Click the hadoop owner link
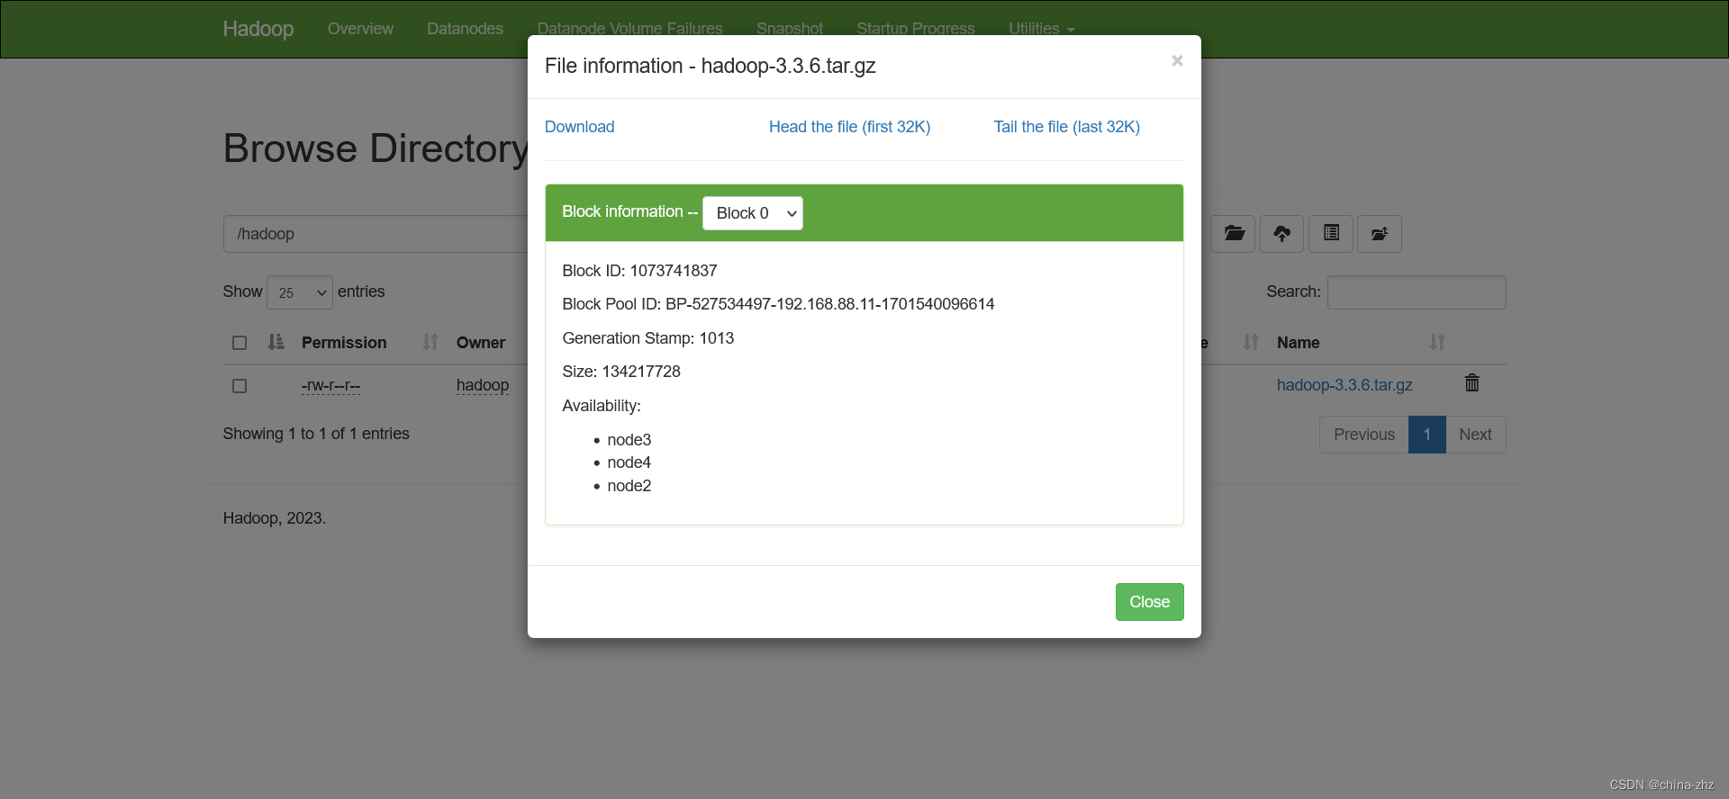Screen dimensions: 1729x799 coord(483,385)
